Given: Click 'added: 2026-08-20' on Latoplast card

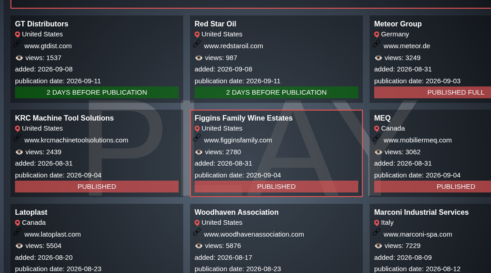Looking at the screenshot, I should (44, 258).
